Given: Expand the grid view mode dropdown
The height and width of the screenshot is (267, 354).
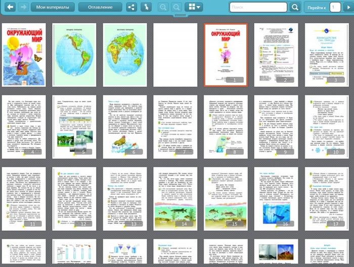Looking at the screenshot, I should (194, 7).
